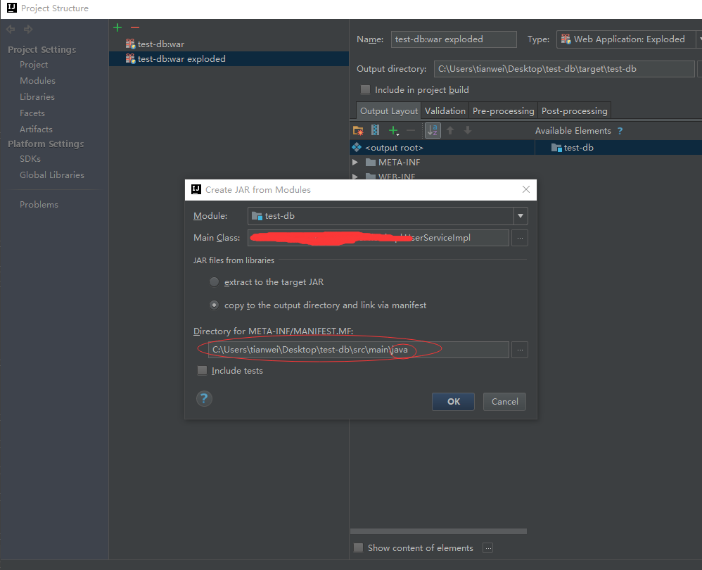Browse for MANIFEST.MF directory with ellipsis button
This screenshot has width=702, height=570.
click(x=520, y=350)
